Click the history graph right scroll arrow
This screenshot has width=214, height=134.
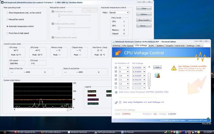pos(71,109)
